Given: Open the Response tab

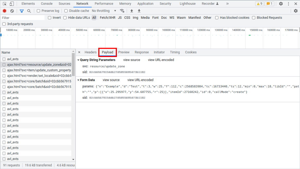Looking at the screenshot, I should tap(142, 52).
